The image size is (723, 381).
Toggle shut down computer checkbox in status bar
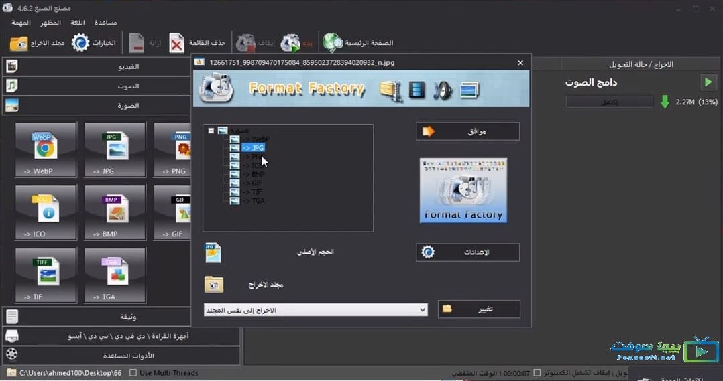[537, 373]
